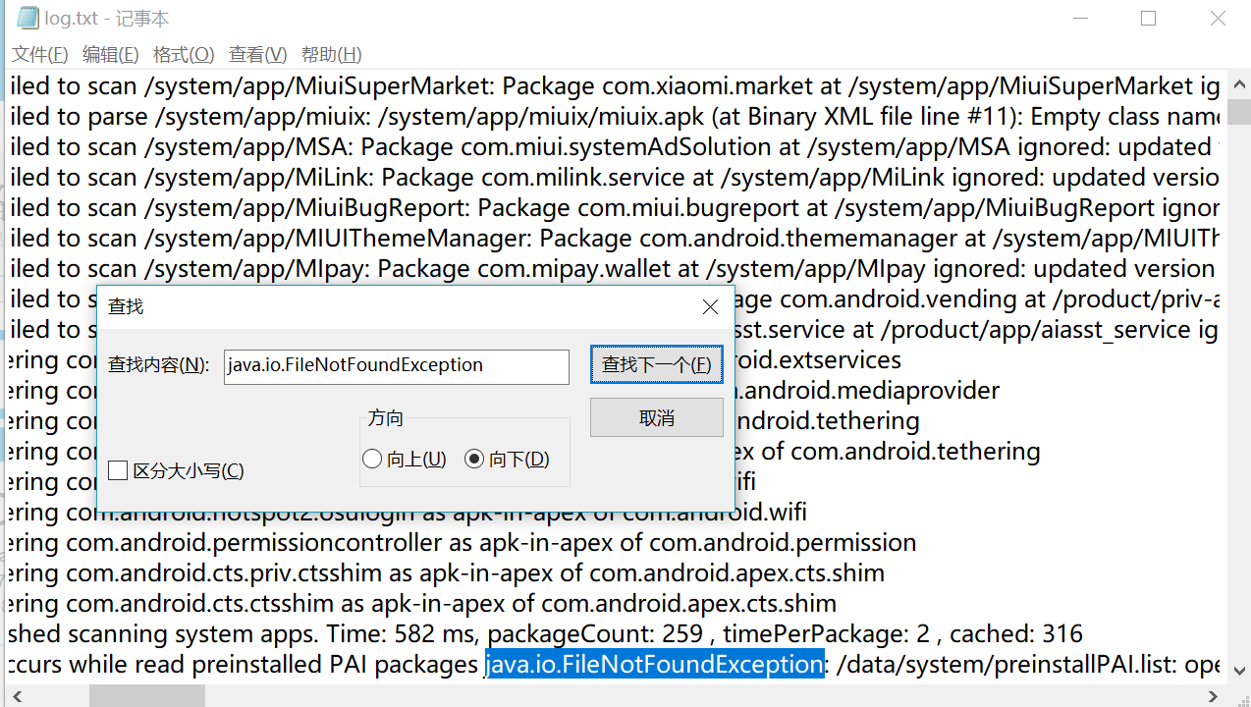Click the horizontal scrollbar left arrow
Viewport: 1251px width, 707px height.
point(15,696)
